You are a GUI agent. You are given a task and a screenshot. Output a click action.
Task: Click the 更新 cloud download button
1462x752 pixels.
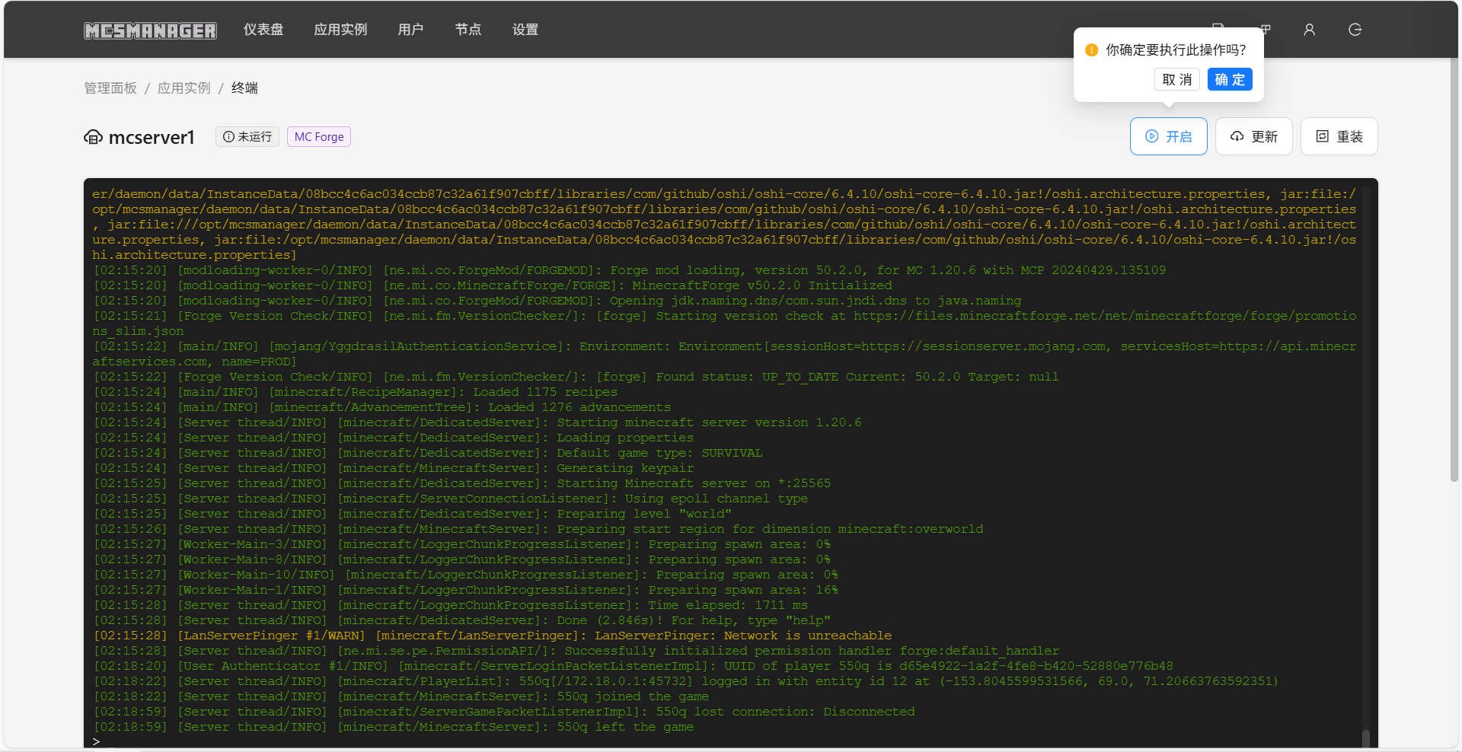click(x=1253, y=136)
